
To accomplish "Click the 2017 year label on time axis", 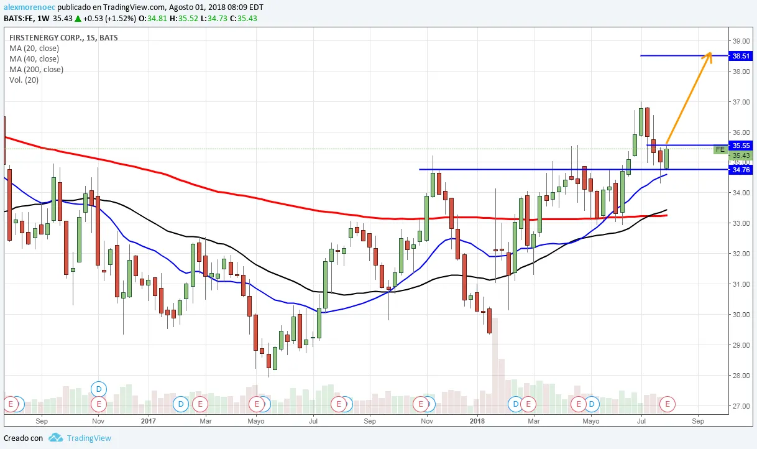I will [x=148, y=420].
